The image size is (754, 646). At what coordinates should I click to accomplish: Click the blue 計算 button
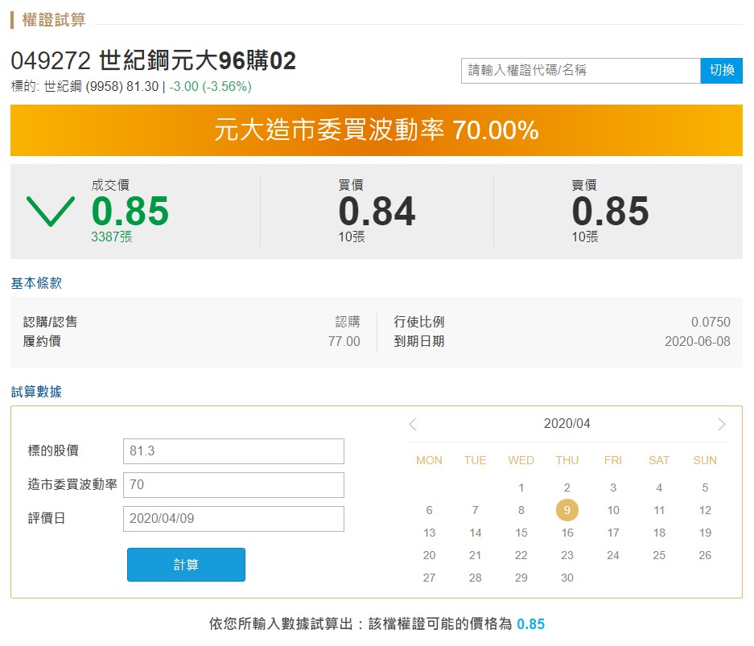point(186,565)
